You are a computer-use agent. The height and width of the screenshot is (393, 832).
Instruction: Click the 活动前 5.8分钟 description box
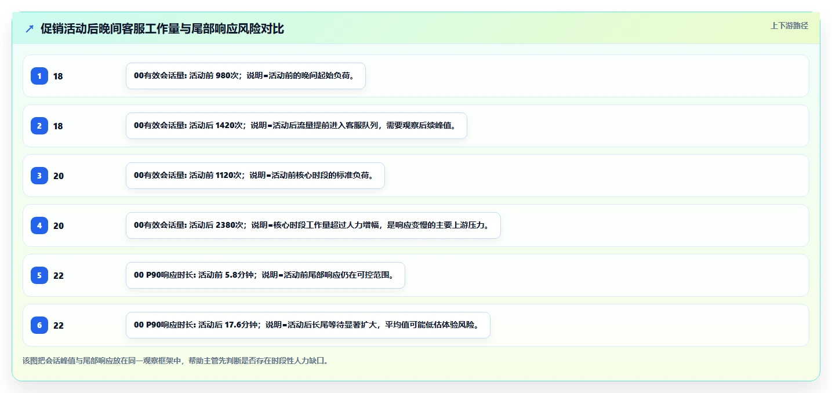pos(266,275)
